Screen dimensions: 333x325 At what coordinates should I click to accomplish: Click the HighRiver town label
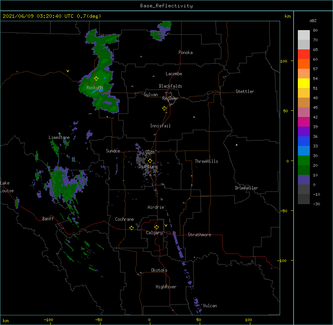coord(166,287)
